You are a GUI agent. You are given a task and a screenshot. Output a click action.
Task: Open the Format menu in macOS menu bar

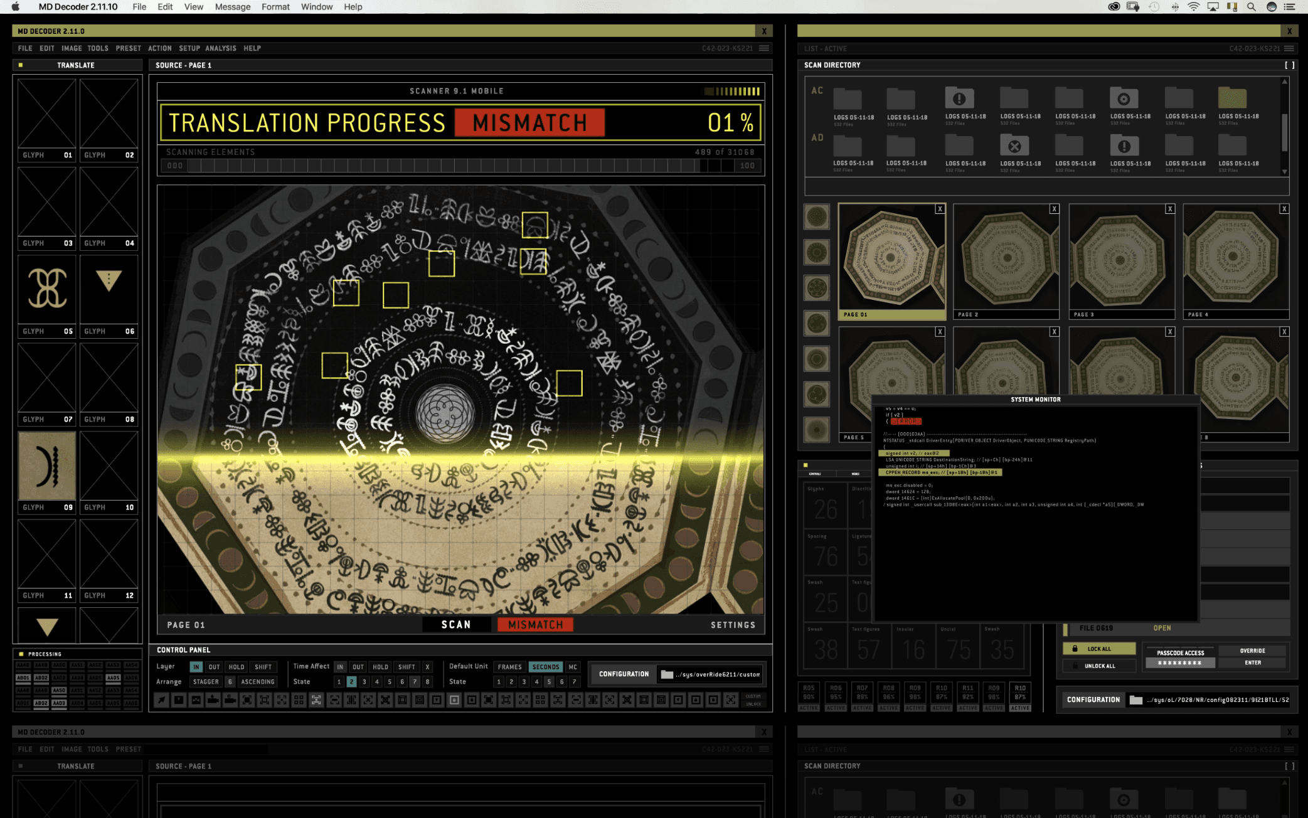tap(275, 7)
